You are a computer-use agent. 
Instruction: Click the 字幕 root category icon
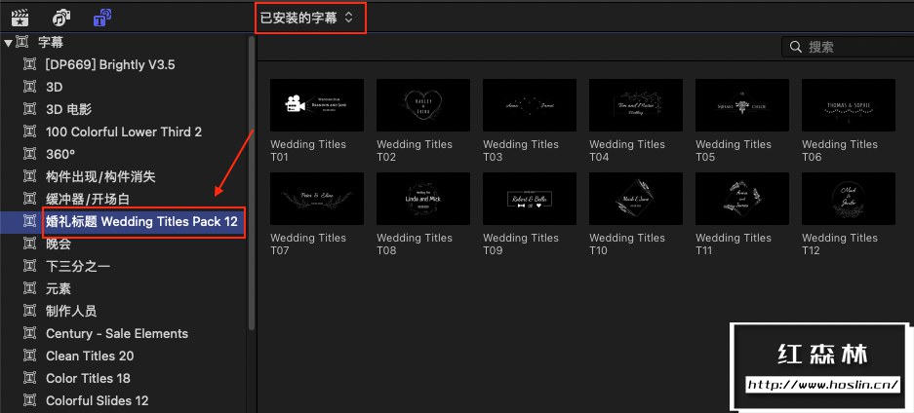(x=21, y=43)
